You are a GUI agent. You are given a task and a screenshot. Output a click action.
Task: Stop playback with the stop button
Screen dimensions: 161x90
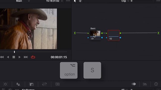[x=14, y=57]
